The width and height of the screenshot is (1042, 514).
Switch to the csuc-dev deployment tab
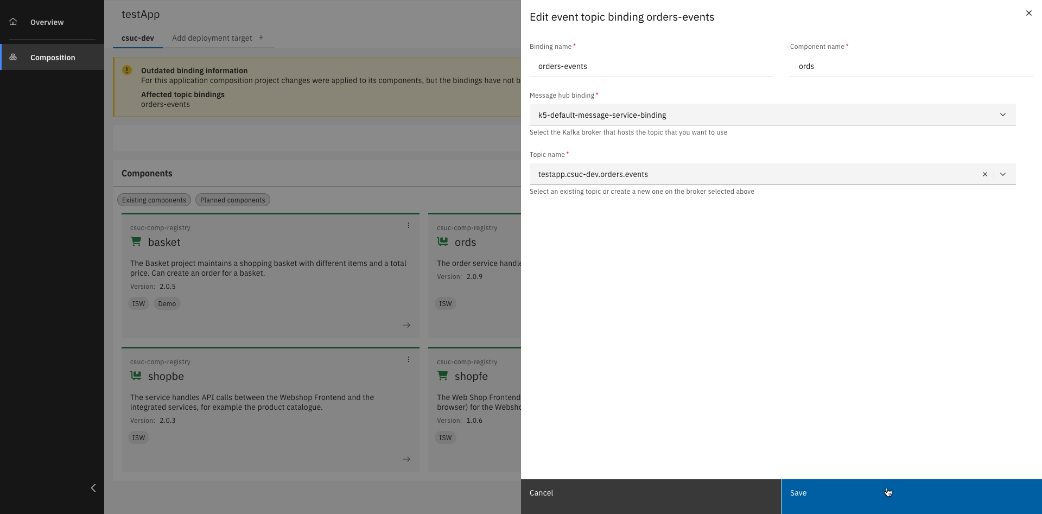point(137,38)
